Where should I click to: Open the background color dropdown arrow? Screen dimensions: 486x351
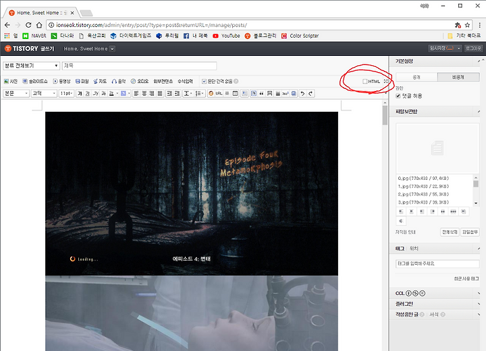tap(129, 94)
